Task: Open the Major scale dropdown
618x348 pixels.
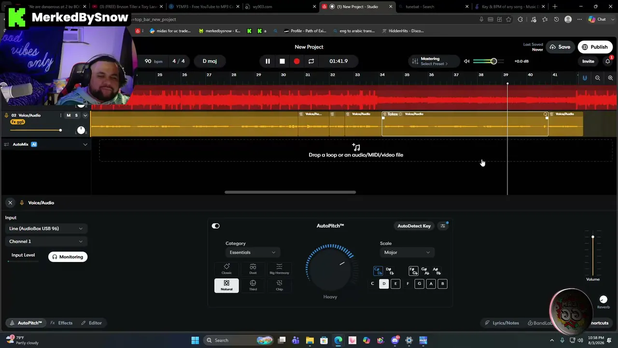Action: point(407,252)
